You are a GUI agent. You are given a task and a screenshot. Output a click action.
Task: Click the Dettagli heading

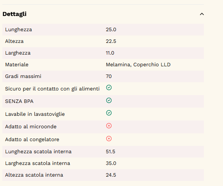click(x=14, y=14)
